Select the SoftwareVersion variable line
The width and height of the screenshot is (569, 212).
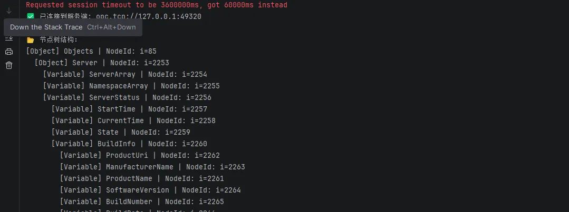151,190
